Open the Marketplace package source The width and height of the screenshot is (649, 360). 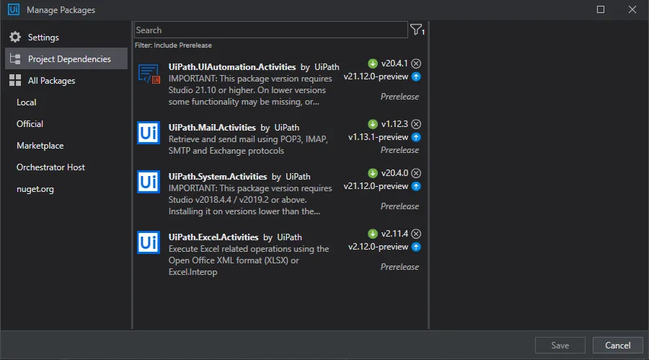[40, 146]
